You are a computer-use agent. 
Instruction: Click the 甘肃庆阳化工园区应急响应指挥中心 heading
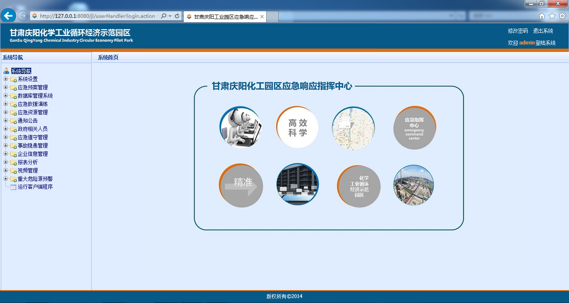pos(282,86)
